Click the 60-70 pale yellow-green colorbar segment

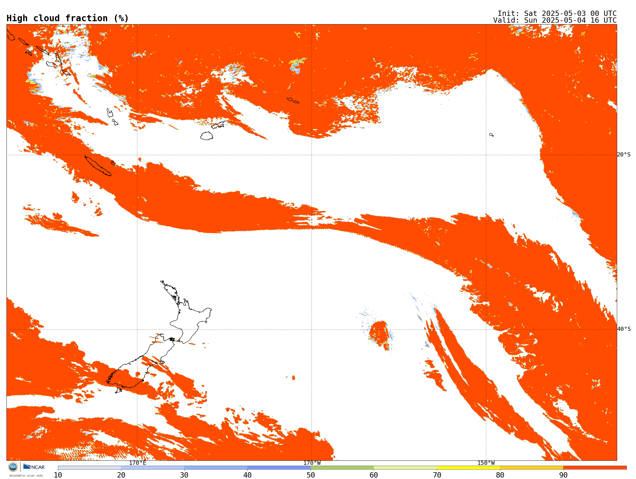405,468
